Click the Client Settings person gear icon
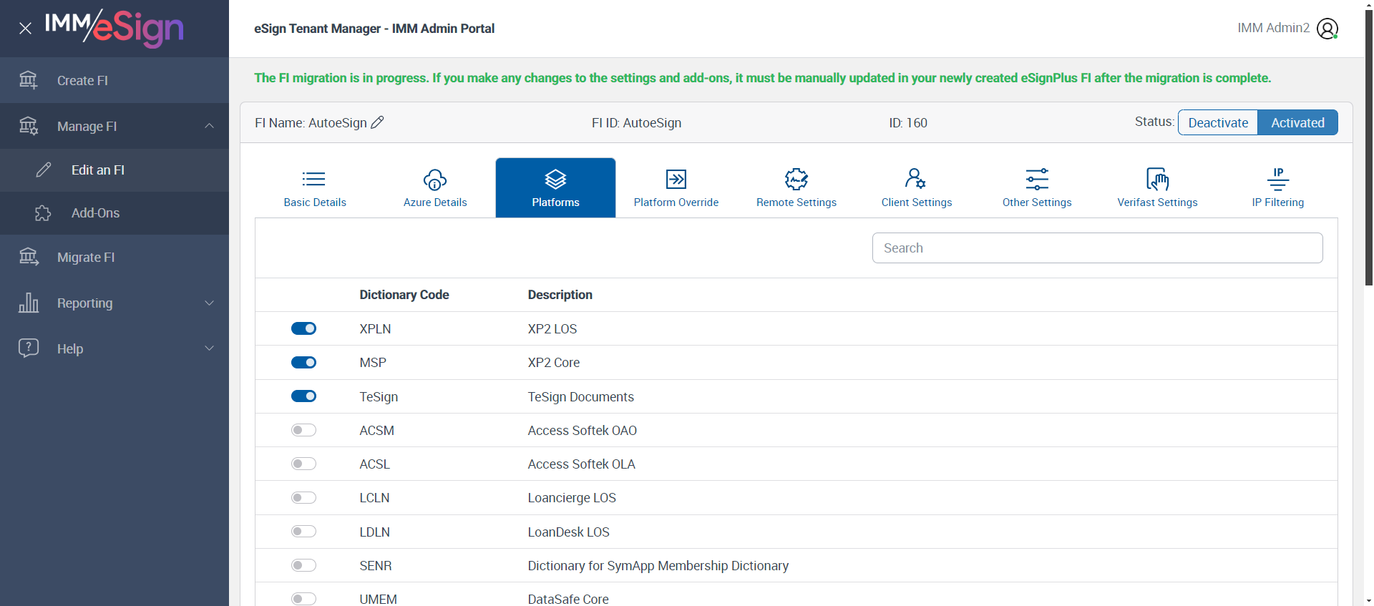 916,178
